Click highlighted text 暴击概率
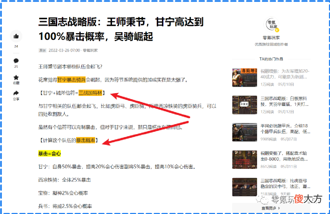 point(85,140)
